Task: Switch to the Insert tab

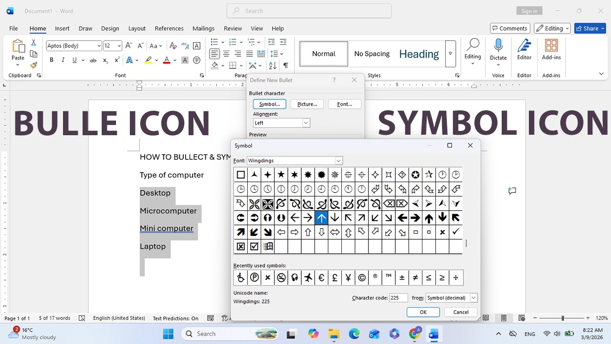Action: point(62,28)
